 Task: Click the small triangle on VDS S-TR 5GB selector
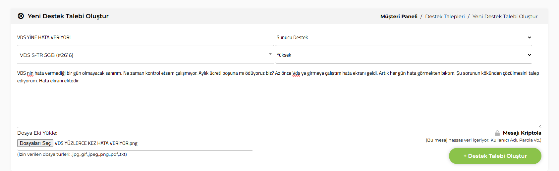point(270,54)
